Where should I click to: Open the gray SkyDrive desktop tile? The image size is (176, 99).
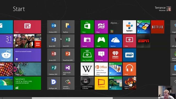68,27
